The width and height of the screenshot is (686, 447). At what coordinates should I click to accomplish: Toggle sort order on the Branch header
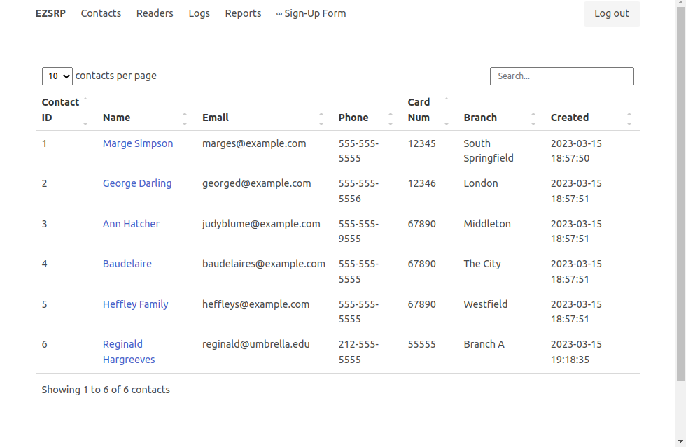(x=480, y=117)
